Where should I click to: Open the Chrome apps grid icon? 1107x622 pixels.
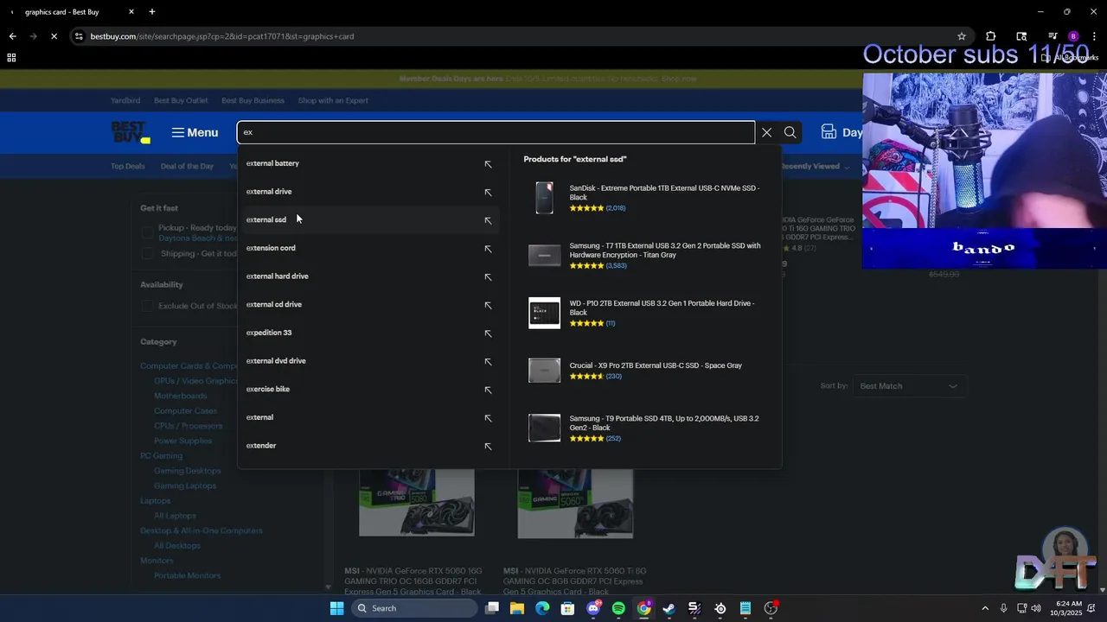click(x=11, y=58)
